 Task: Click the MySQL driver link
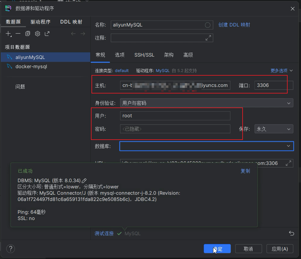[x=163, y=71]
